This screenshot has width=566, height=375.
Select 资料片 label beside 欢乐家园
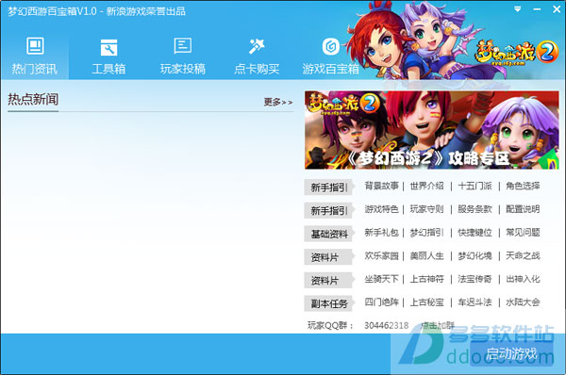(x=328, y=257)
